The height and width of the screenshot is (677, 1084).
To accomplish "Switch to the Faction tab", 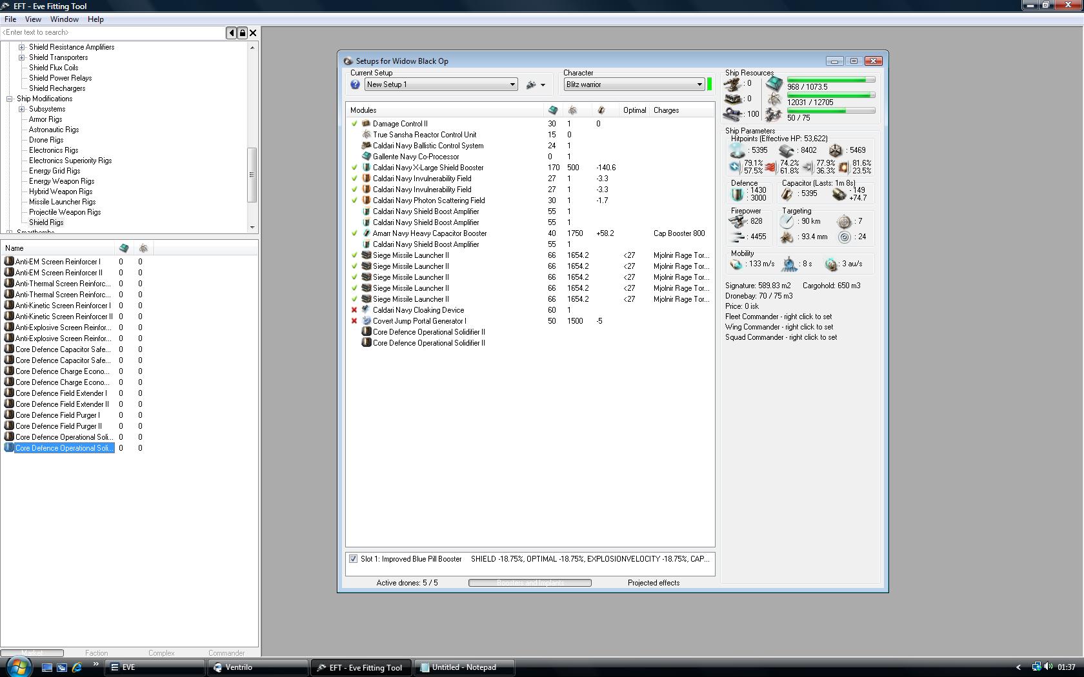I will point(97,653).
